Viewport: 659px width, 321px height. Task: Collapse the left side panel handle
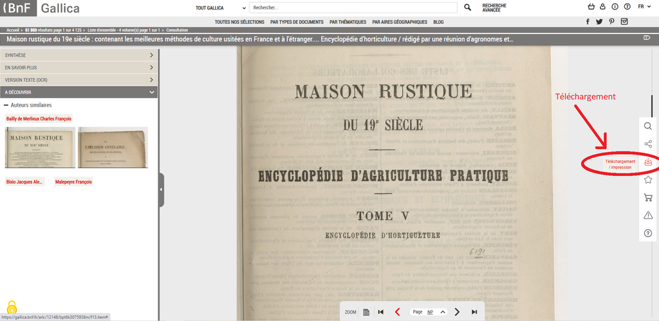(161, 190)
